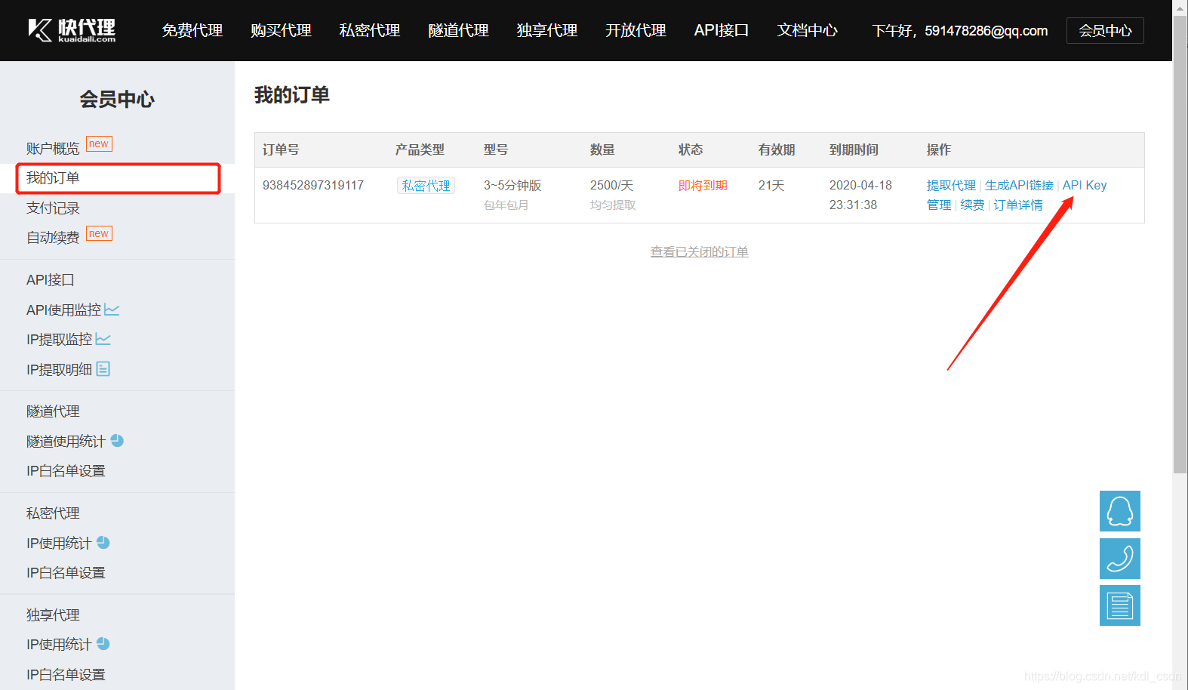
Task: Click the 2020-04-18 expiry date
Action: (860, 185)
